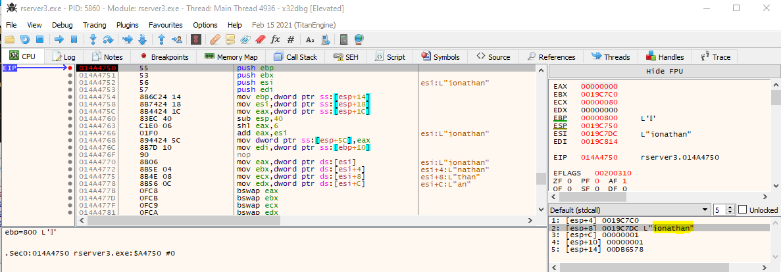Find string references via the Az icon
781x272 pixels.
pos(311,39)
